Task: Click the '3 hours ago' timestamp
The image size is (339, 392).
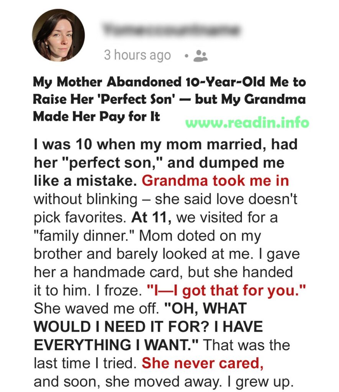Action: click(138, 55)
